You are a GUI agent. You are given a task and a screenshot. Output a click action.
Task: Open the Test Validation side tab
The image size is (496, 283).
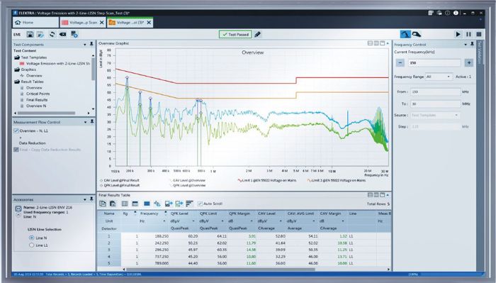click(480, 52)
